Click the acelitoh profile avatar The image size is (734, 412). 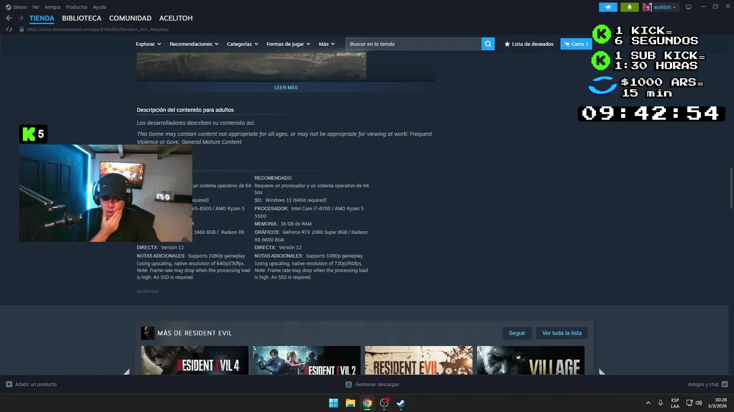coord(647,7)
